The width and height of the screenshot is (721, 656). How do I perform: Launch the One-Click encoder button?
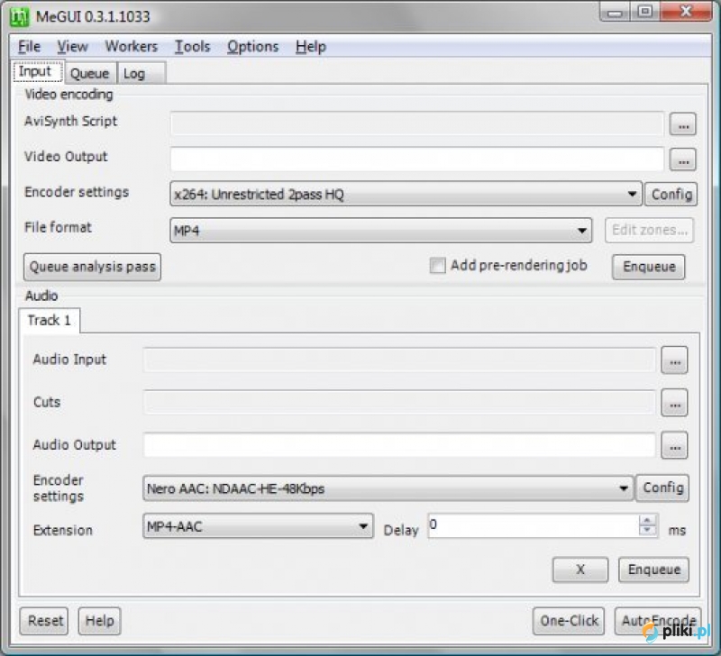tap(569, 621)
